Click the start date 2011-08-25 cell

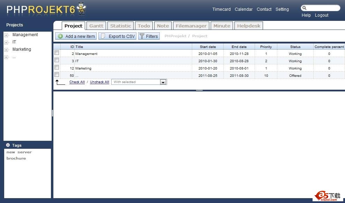[x=208, y=75]
